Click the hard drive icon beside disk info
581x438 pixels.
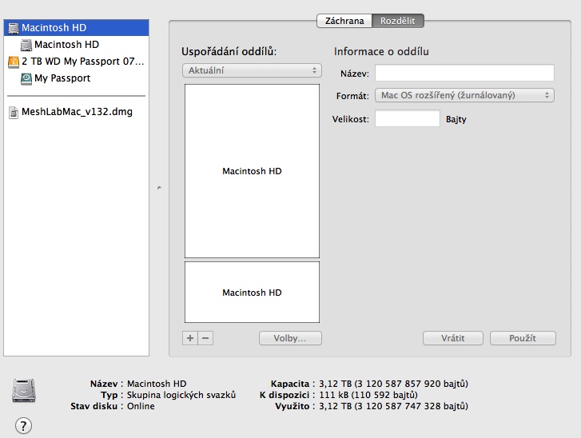pyautogui.click(x=24, y=391)
